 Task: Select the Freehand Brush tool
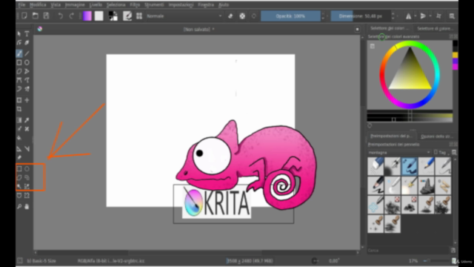tap(19, 53)
